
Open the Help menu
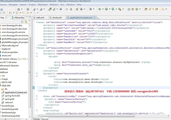[79, 5]
